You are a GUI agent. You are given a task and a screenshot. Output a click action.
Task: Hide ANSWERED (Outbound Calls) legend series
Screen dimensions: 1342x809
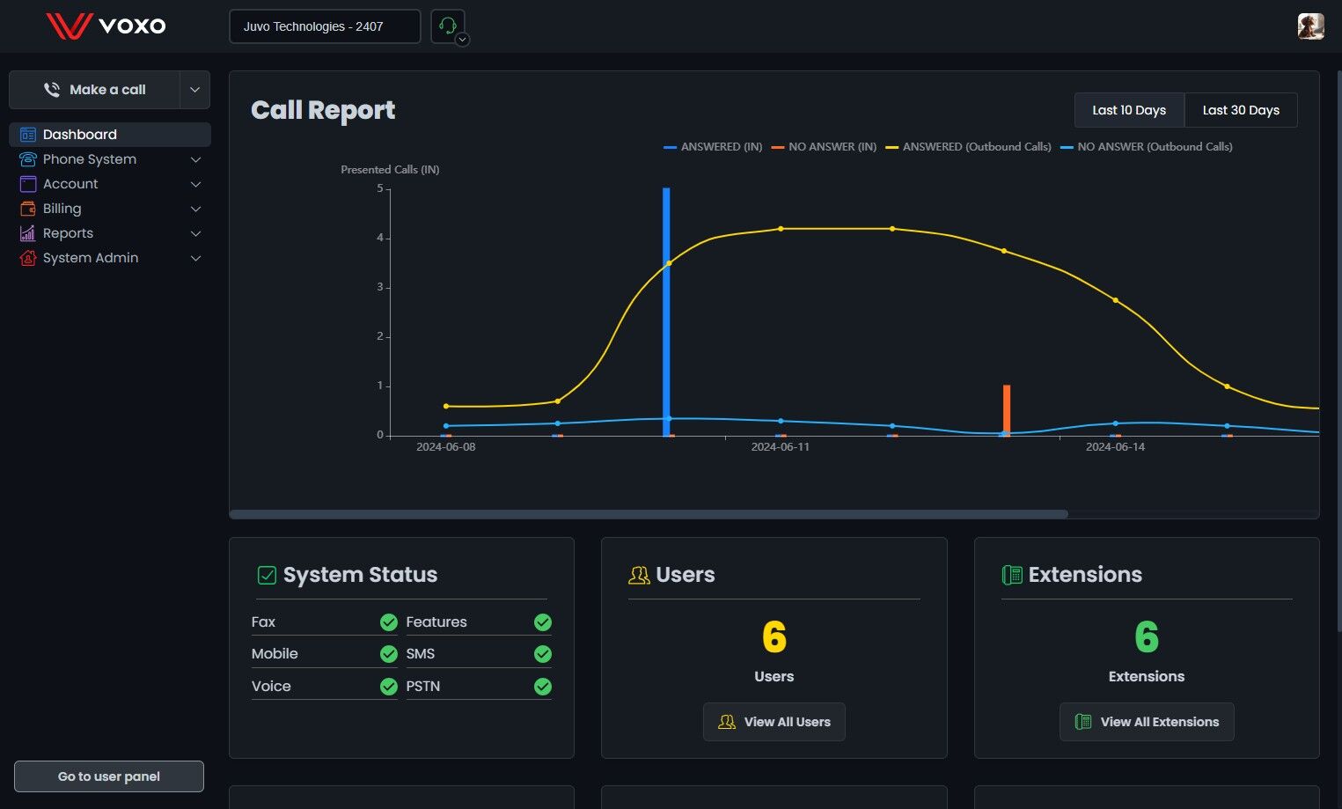coord(968,147)
